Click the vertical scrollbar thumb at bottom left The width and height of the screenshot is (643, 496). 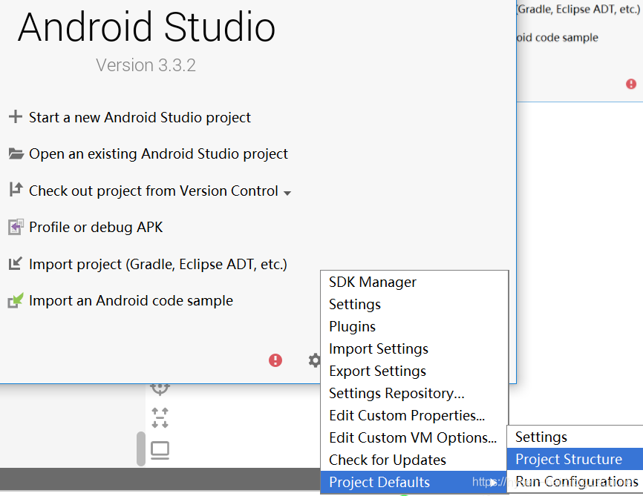tap(141, 449)
